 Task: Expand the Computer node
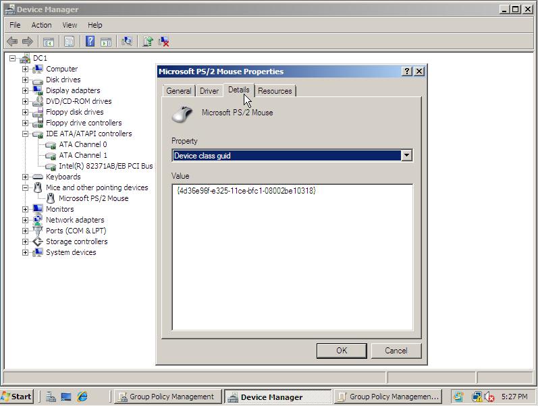click(25, 69)
